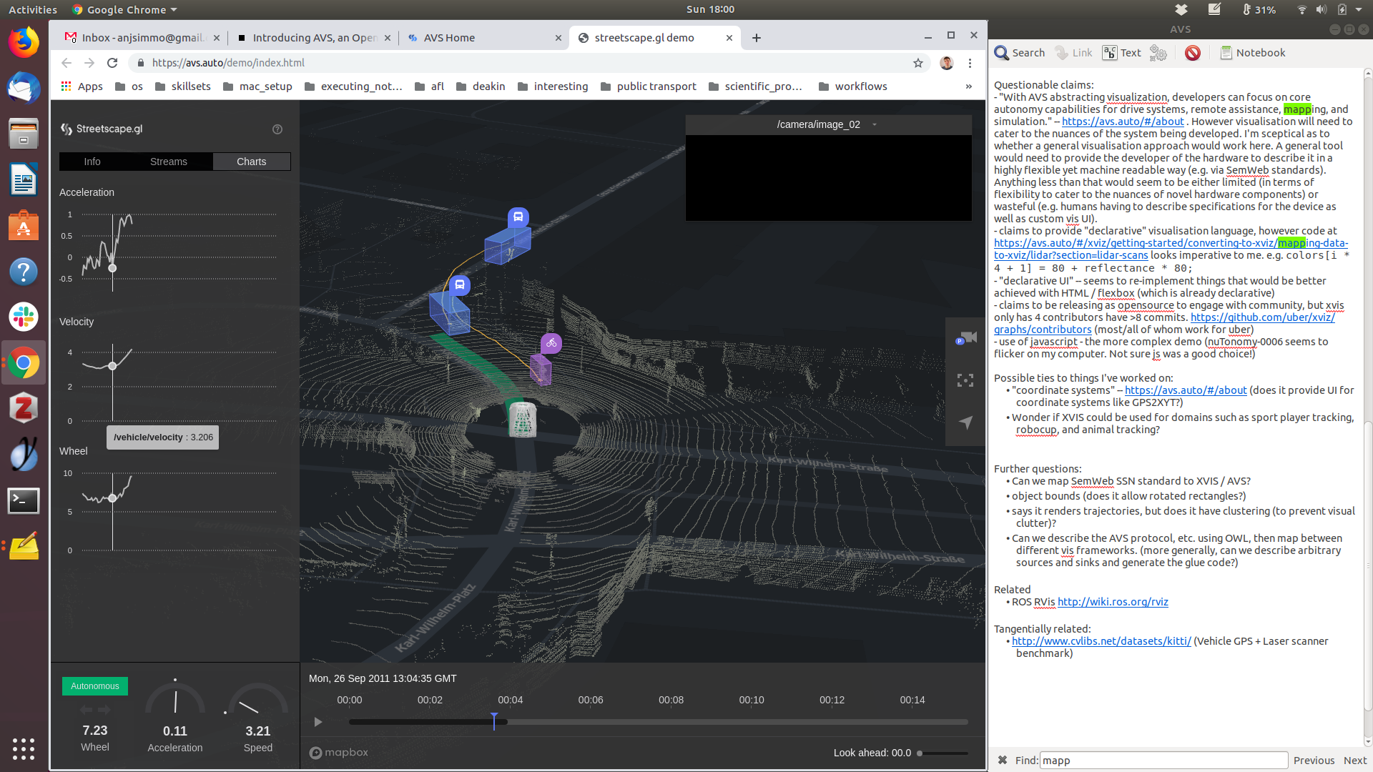Open the Chrome three-dot menu
The height and width of the screenshot is (772, 1373).
click(970, 63)
